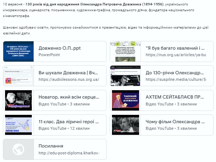This screenshot has width=216, height=162.
Task: Open the Довженко О.П..ppt PowerPoint attachment
Action: point(55,51)
